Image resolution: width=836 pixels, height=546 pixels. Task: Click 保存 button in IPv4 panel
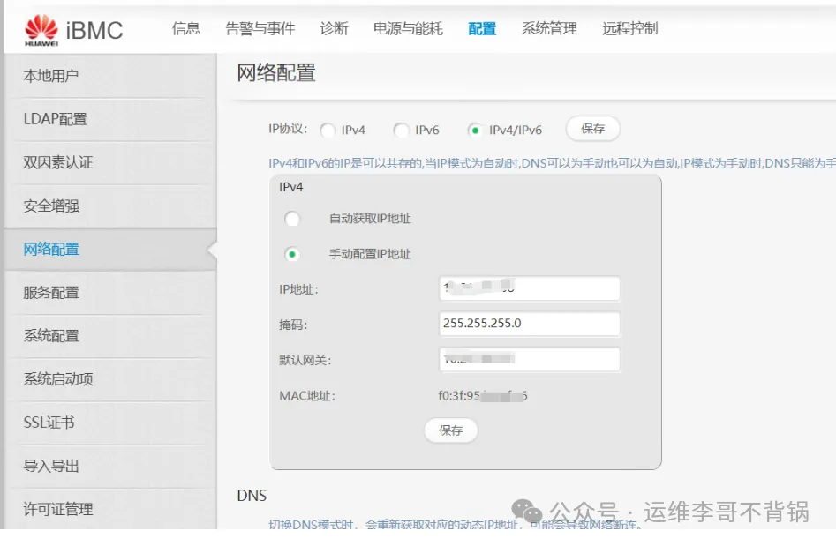(x=451, y=430)
